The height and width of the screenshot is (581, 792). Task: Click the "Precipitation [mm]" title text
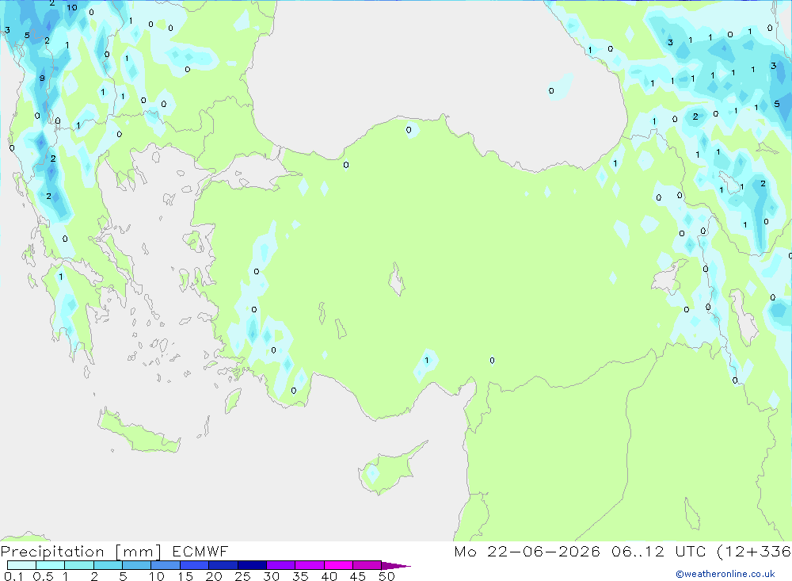[x=81, y=552]
